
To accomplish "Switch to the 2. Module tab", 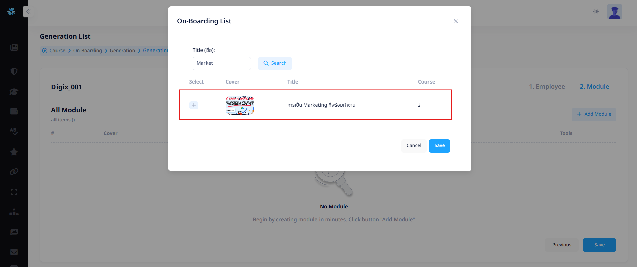I will (594, 87).
